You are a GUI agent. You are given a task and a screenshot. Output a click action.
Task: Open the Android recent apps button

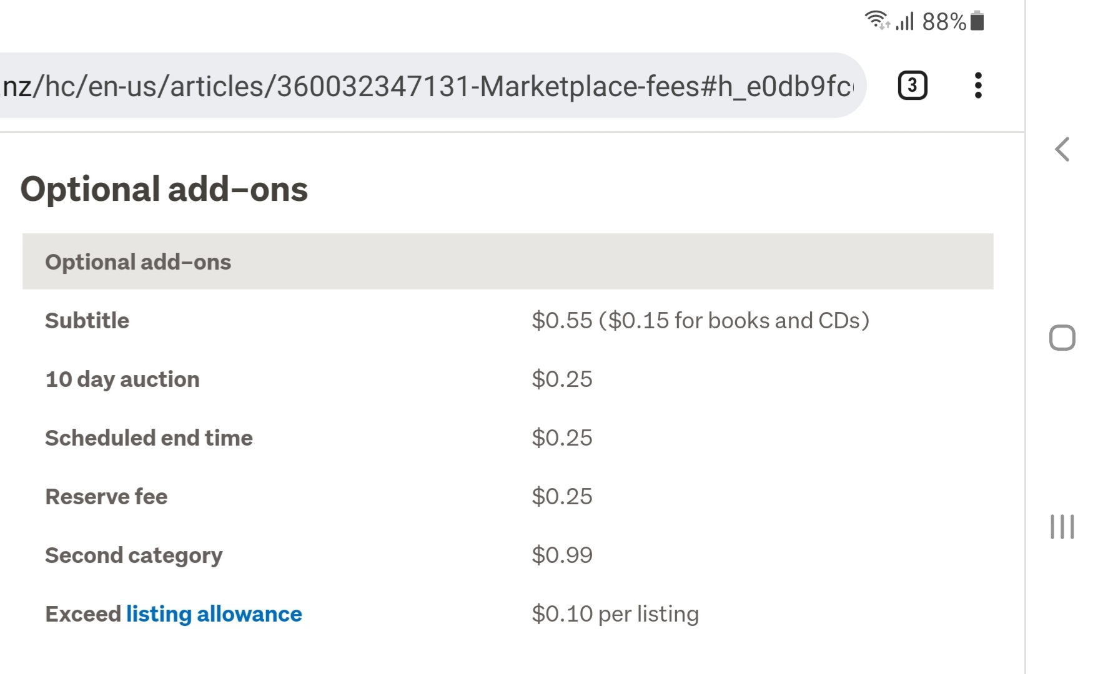click(1062, 527)
